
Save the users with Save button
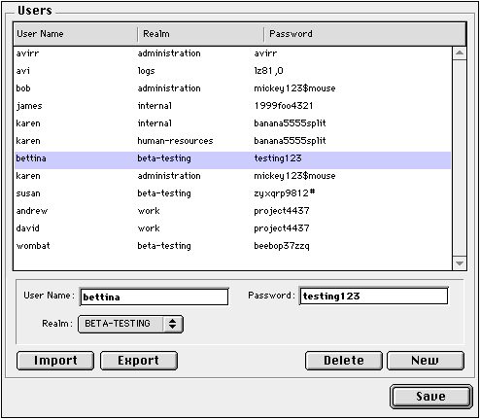430,397
